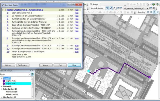Screen dimensions: 160x101
Task: Click the Print Preview... button
Action: tap(23, 65)
